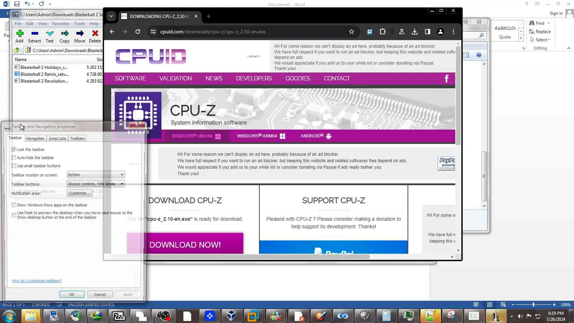Reload the CPUID page in Chrome

click(138, 32)
